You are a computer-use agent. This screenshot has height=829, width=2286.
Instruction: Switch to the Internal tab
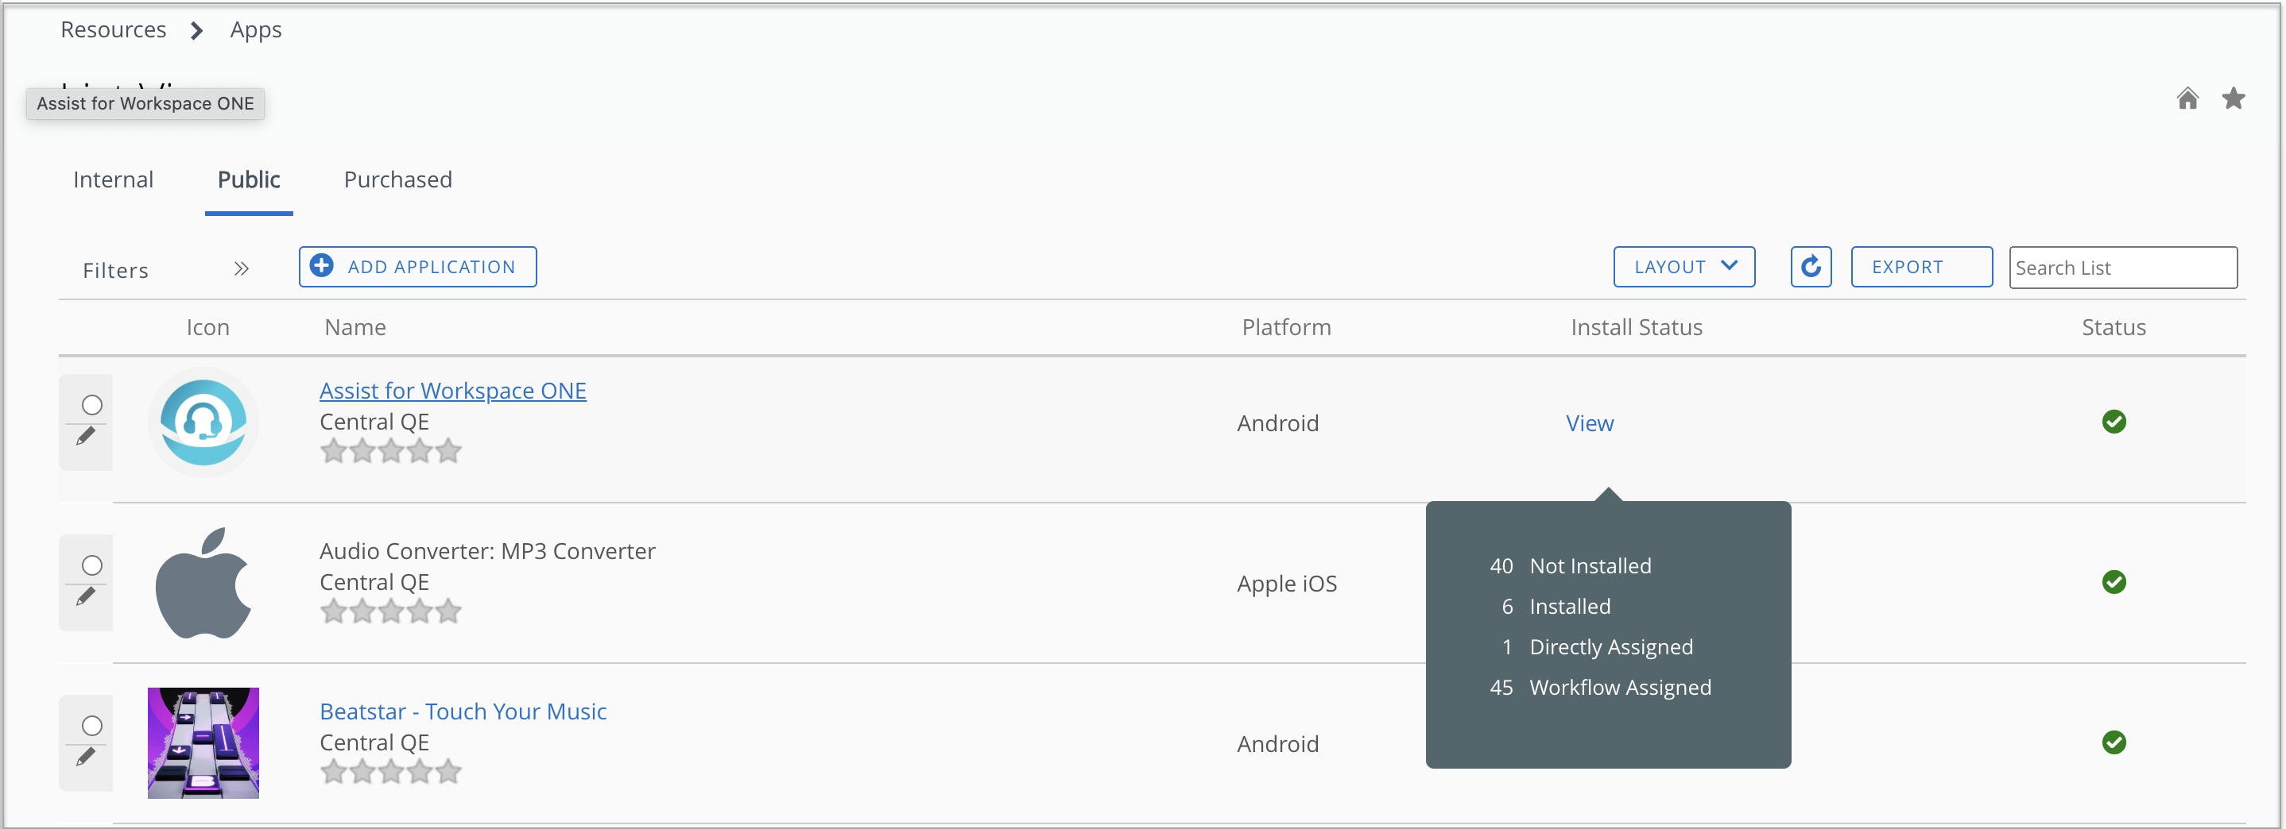pos(114,180)
